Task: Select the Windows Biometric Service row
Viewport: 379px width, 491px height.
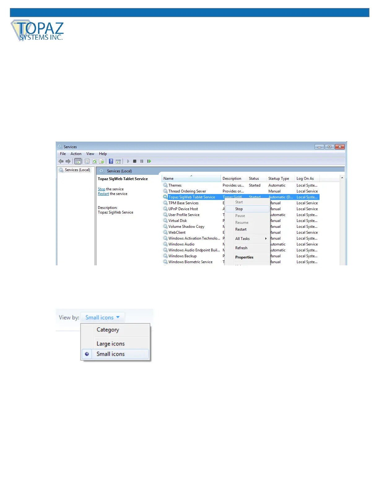Action: tap(240, 262)
